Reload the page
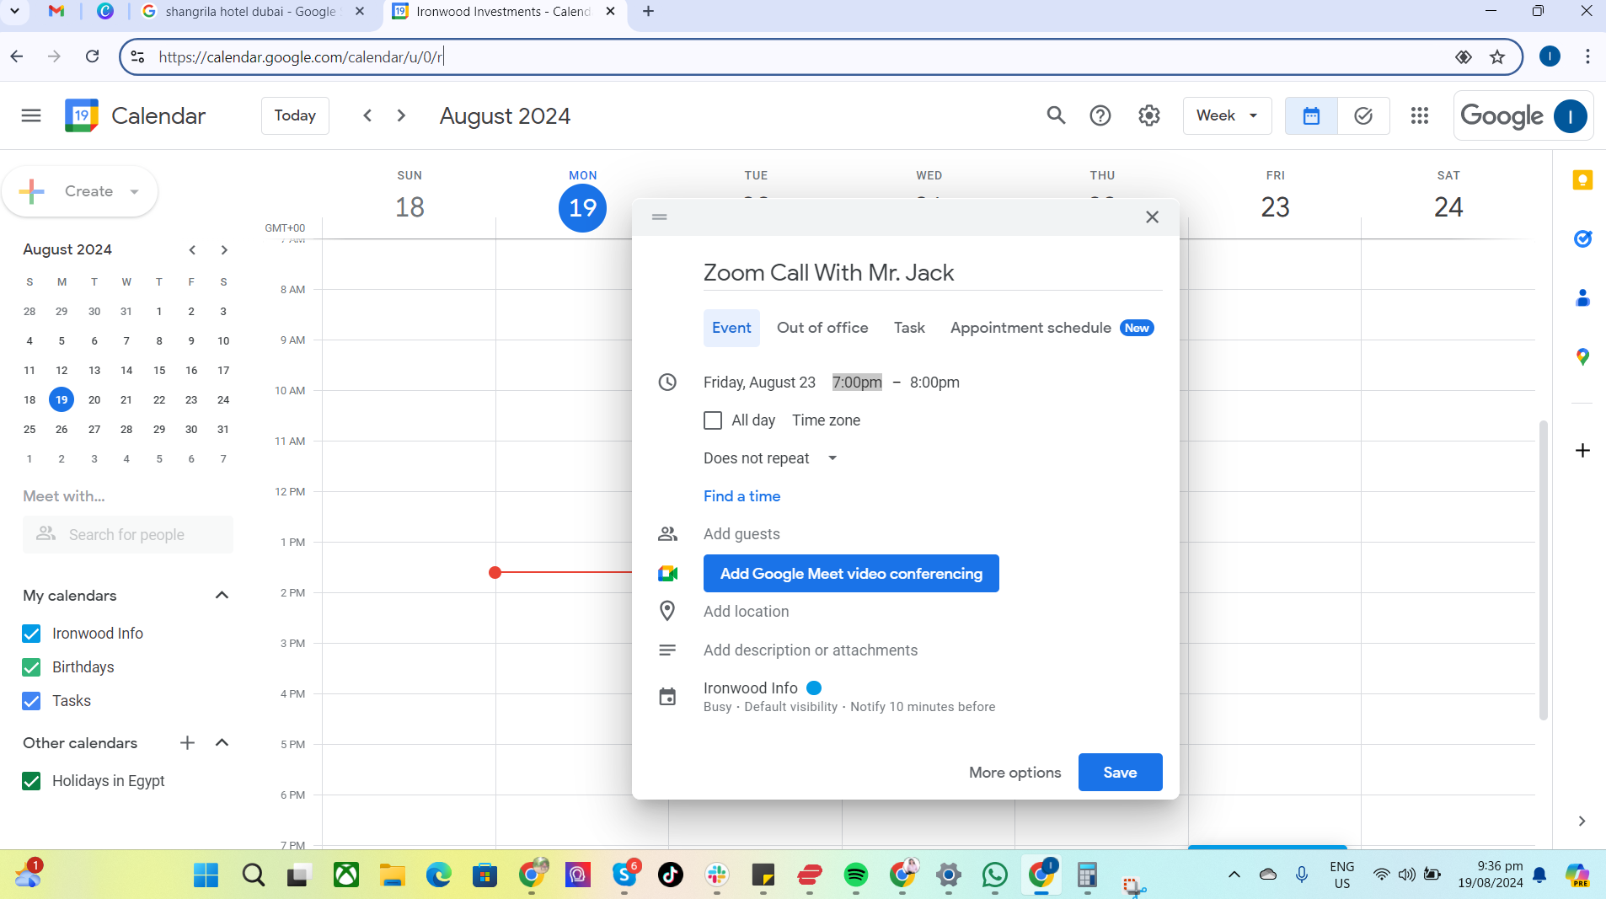This screenshot has width=1606, height=899. tap(93, 56)
